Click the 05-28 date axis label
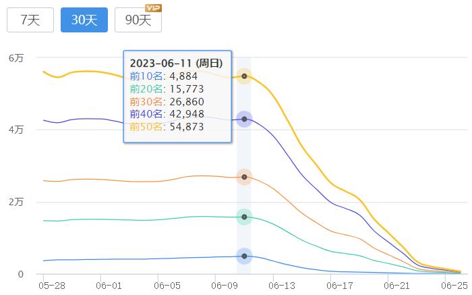472x295 pixels. 52,286
